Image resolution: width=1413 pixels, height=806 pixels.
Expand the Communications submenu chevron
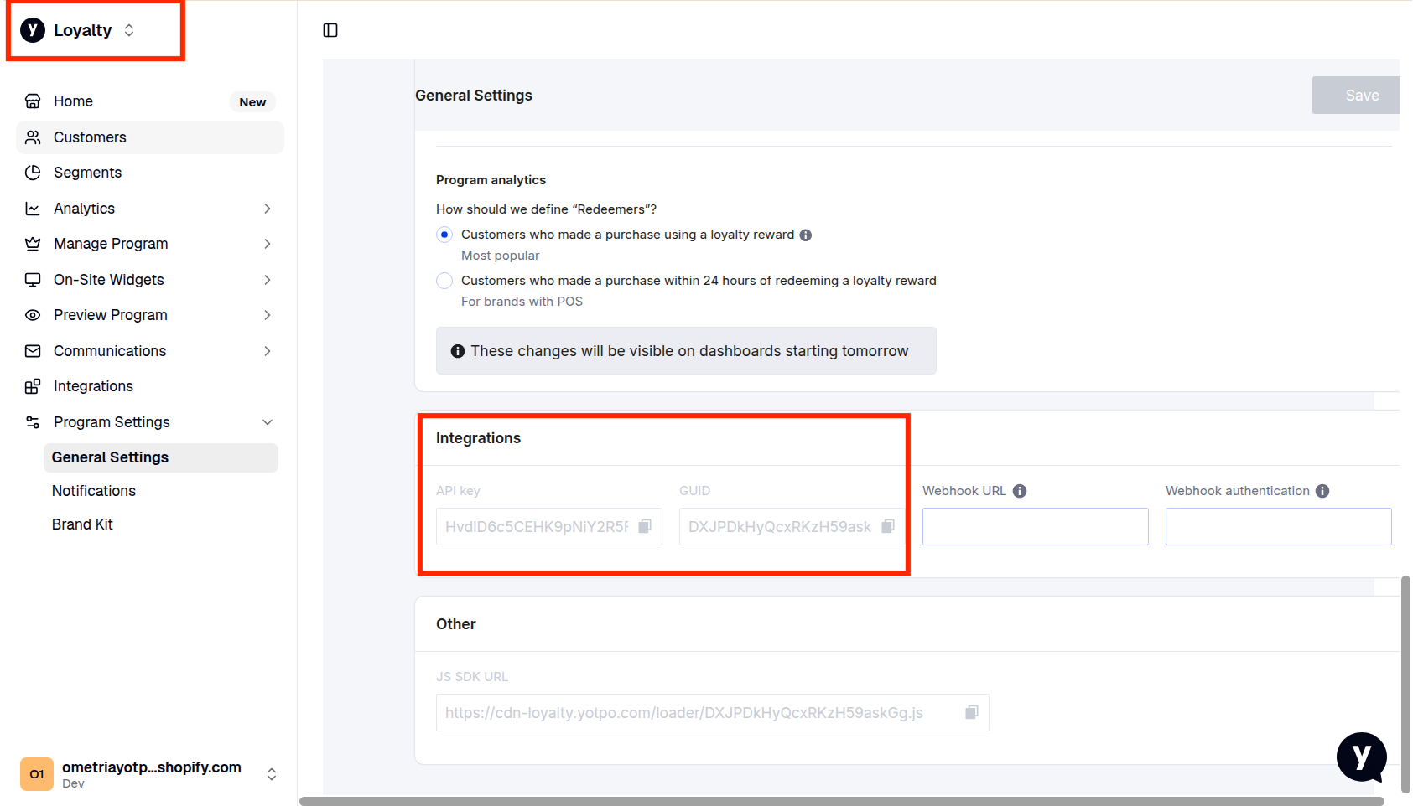point(268,351)
